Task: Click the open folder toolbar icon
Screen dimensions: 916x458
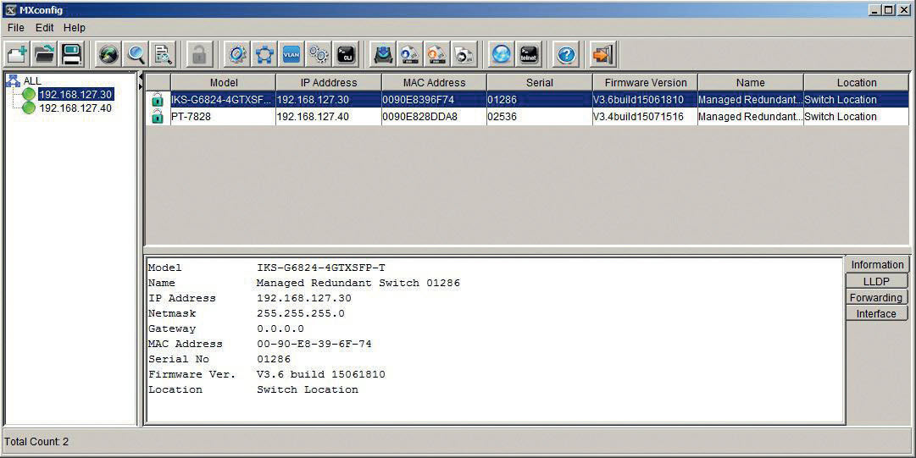Action: pos(44,55)
